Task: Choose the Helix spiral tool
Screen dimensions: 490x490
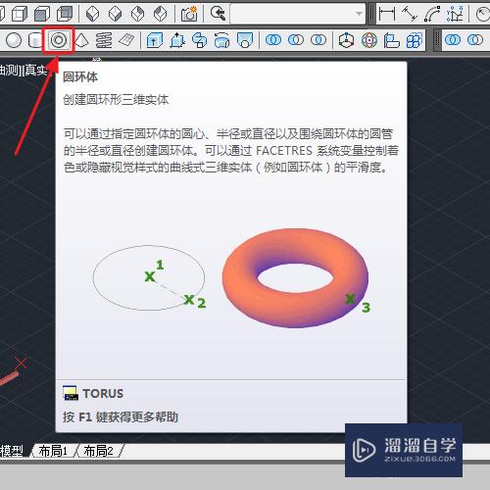Action: coord(104,40)
